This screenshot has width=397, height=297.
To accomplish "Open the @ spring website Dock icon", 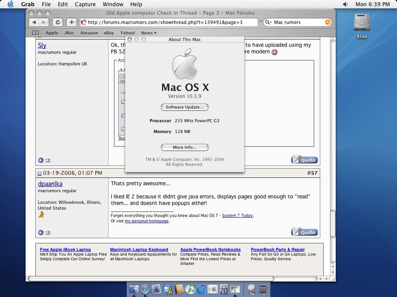I will [251, 289].
